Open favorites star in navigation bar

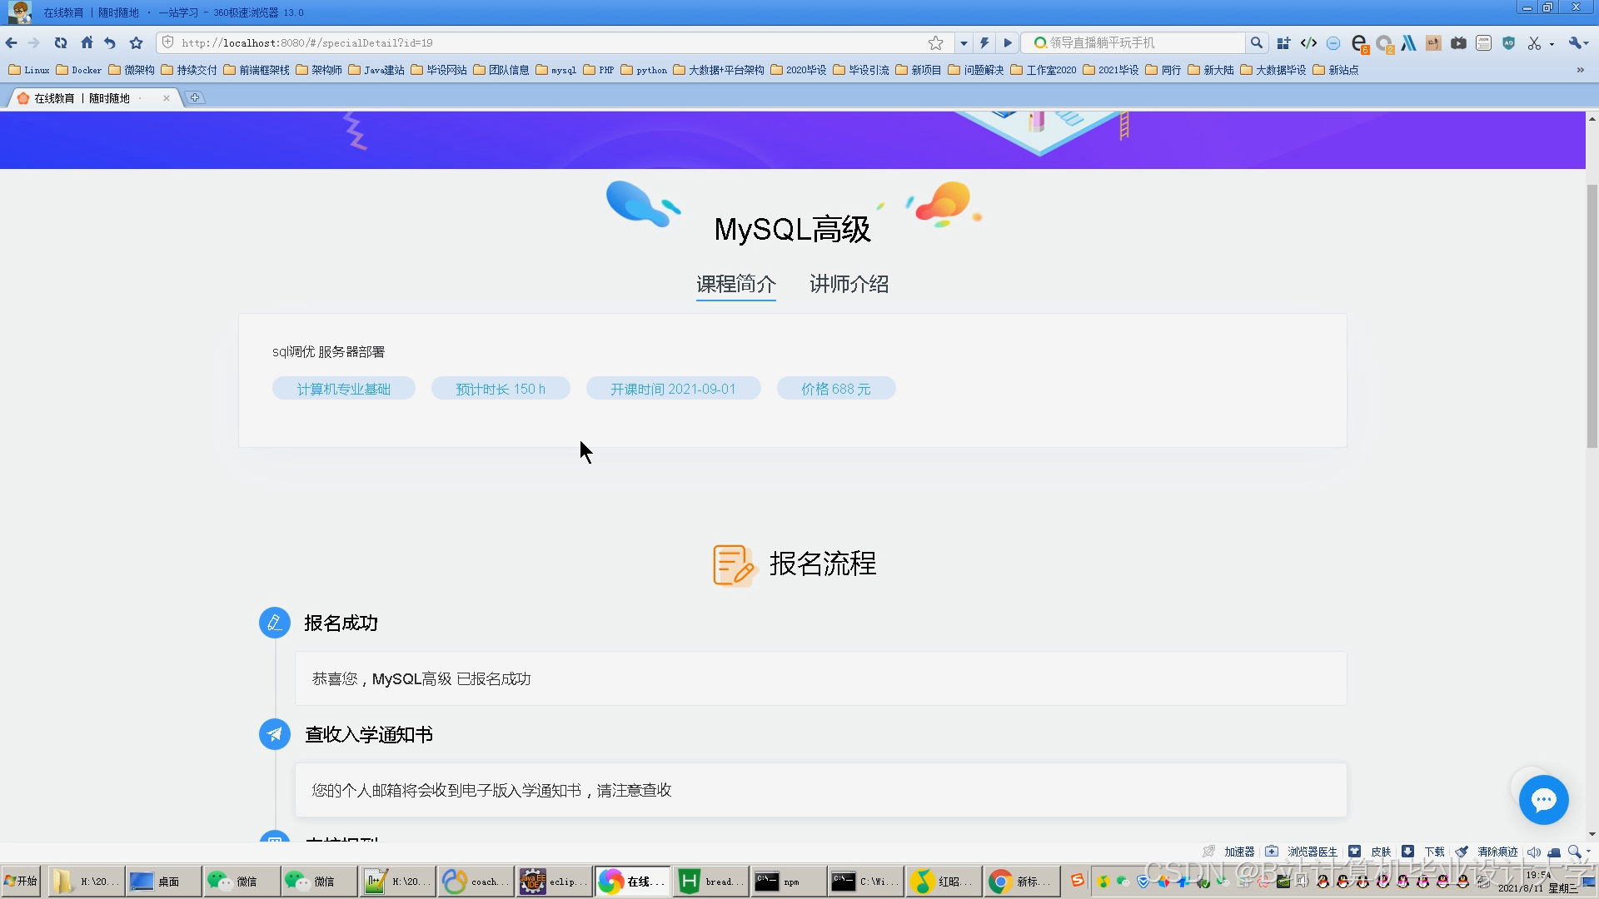pos(137,42)
